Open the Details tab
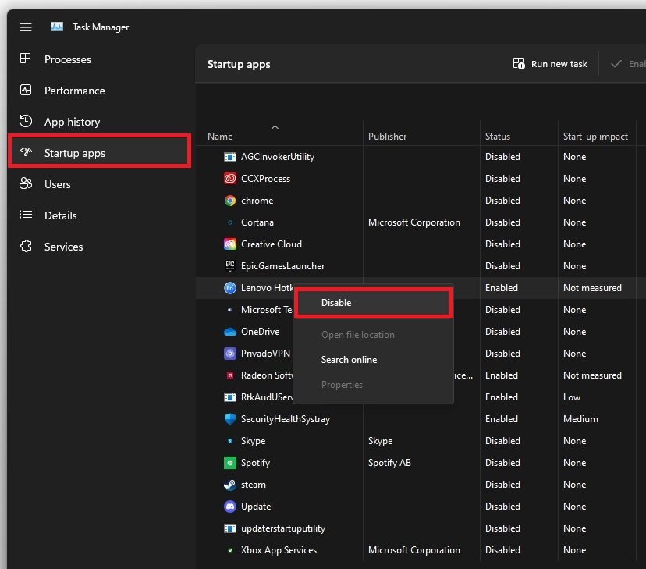 pos(60,215)
